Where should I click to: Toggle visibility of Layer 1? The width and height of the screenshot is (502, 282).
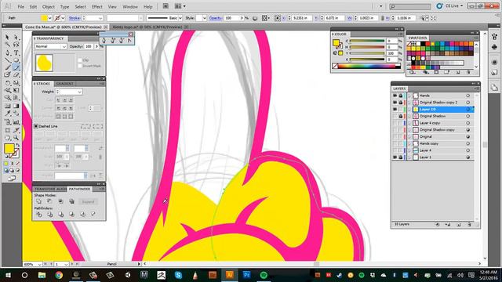click(x=395, y=157)
